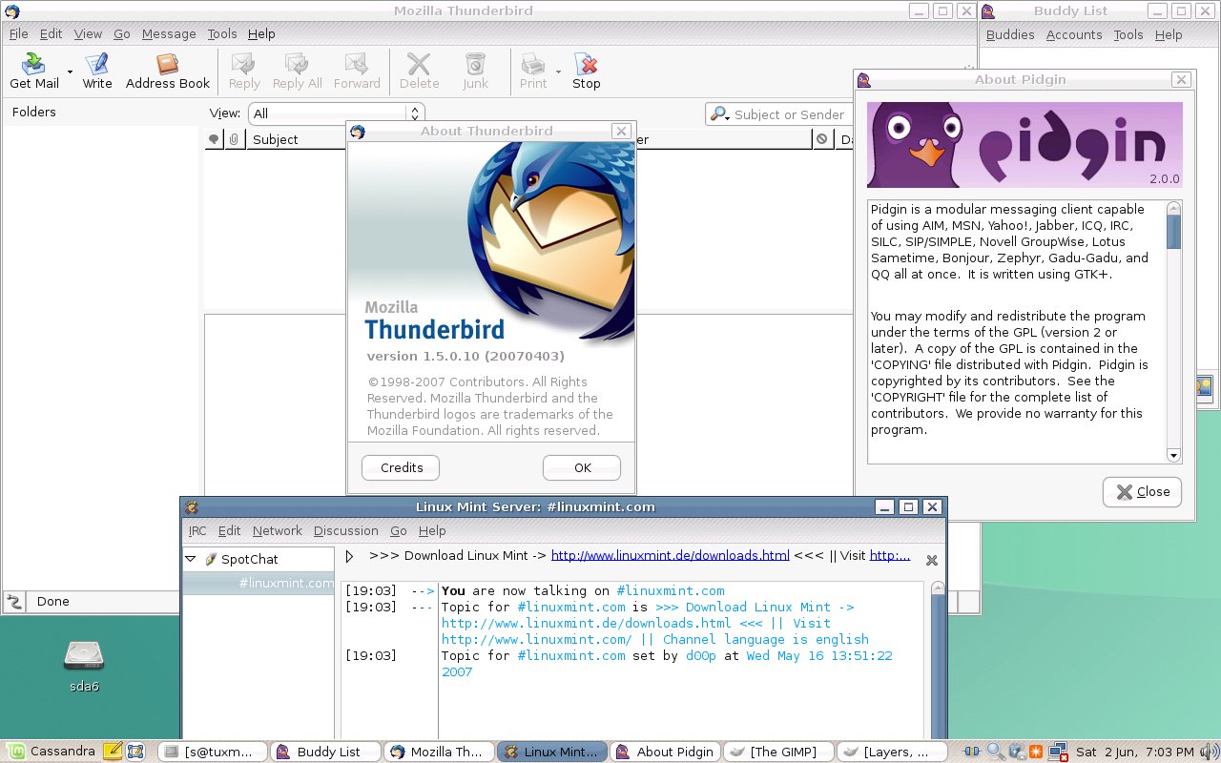The width and height of the screenshot is (1221, 763).
Task: Switch to [The GIMP] taskbar button
Action: [778, 752]
